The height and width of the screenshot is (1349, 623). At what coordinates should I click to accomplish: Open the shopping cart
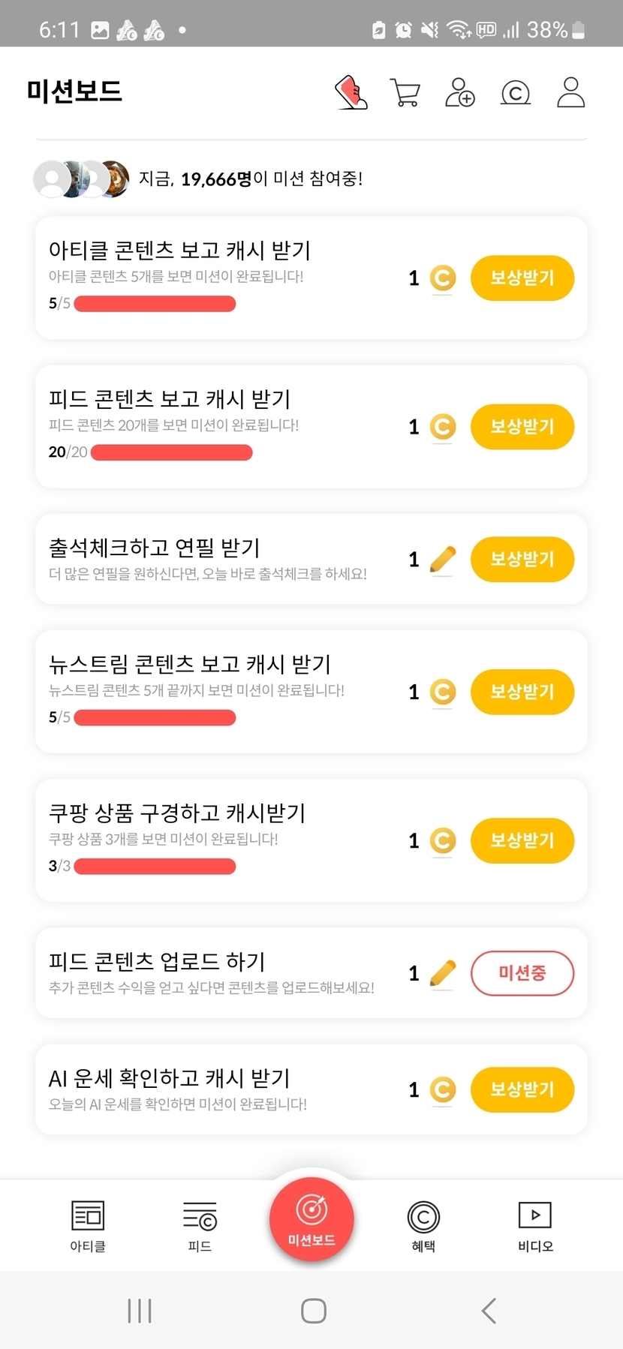(405, 93)
